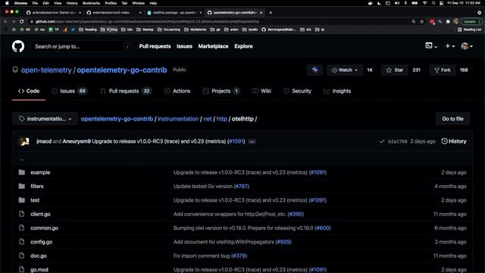Open the open-telemetry organization link
485x273 pixels.
[46, 70]
